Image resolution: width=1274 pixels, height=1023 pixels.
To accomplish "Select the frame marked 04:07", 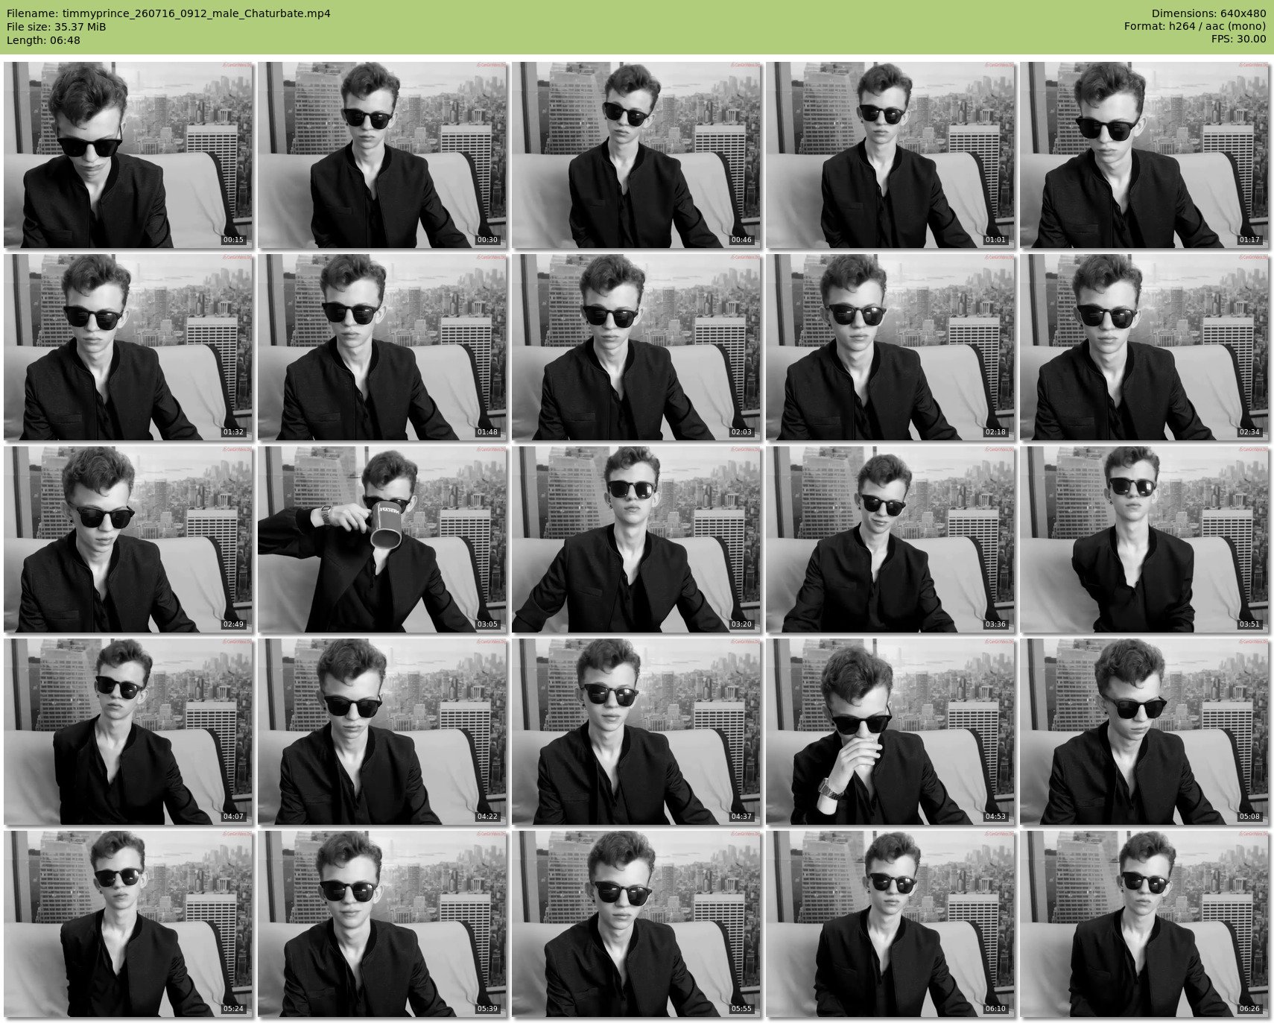I will click(x=127, y=731).
